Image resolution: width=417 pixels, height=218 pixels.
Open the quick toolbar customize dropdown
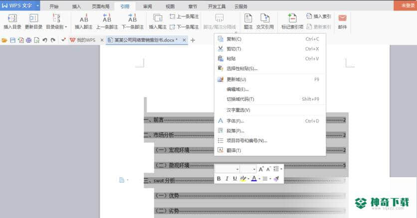63,40
